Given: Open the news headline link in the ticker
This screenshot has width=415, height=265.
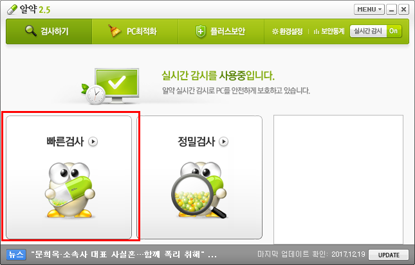Looking at the screenshot, I should pyautogui.click(x=124, y=255).
